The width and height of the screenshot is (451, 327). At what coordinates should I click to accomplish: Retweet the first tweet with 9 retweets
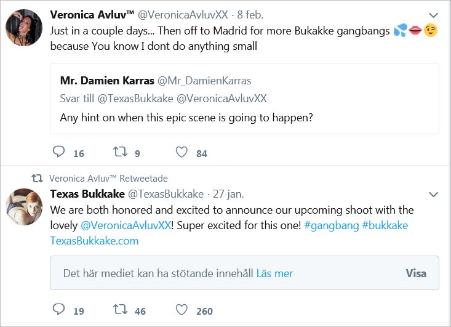coord(120,152)
